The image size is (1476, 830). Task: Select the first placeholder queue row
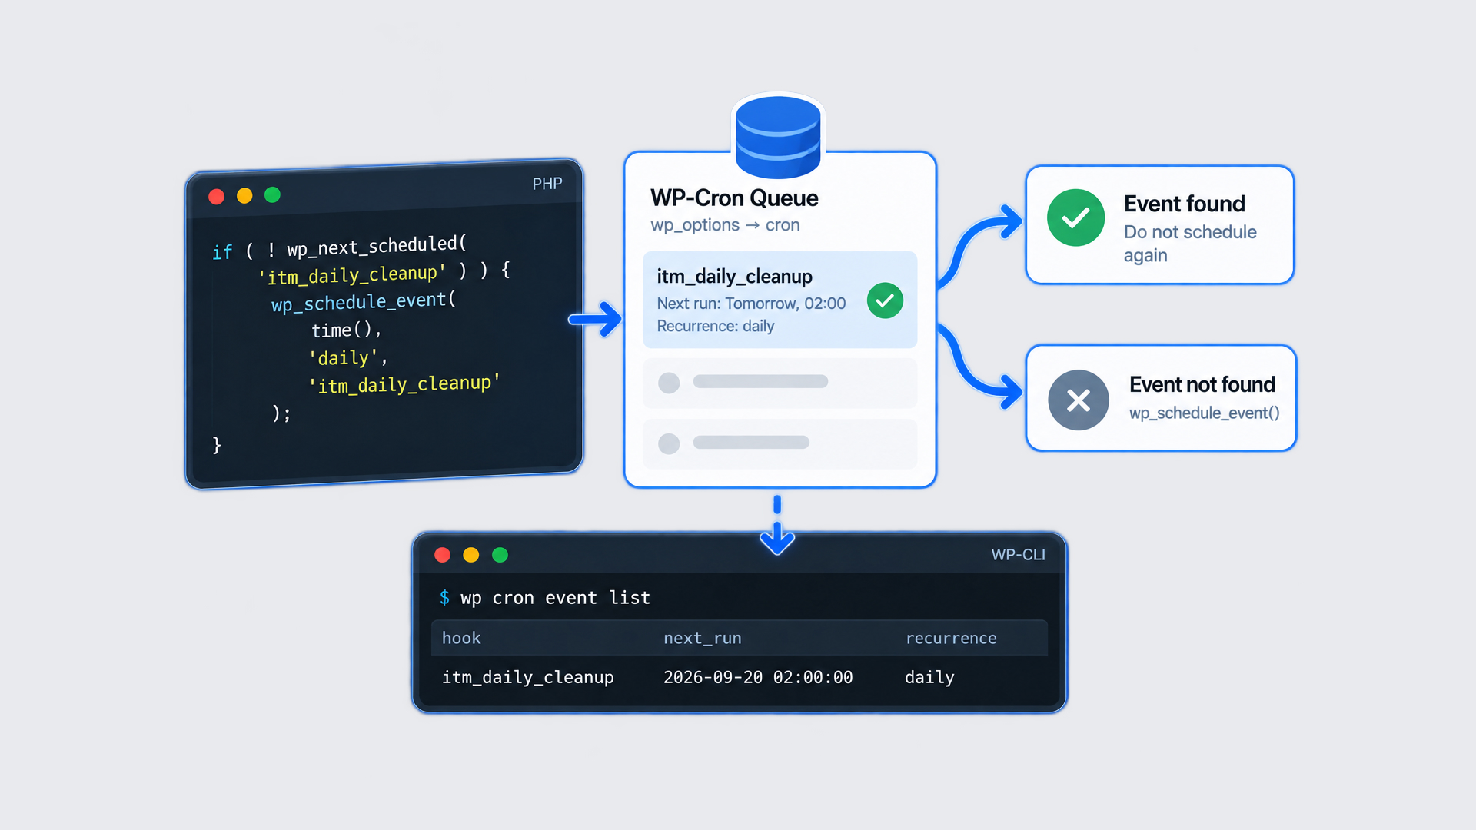[x=780, y=383]
